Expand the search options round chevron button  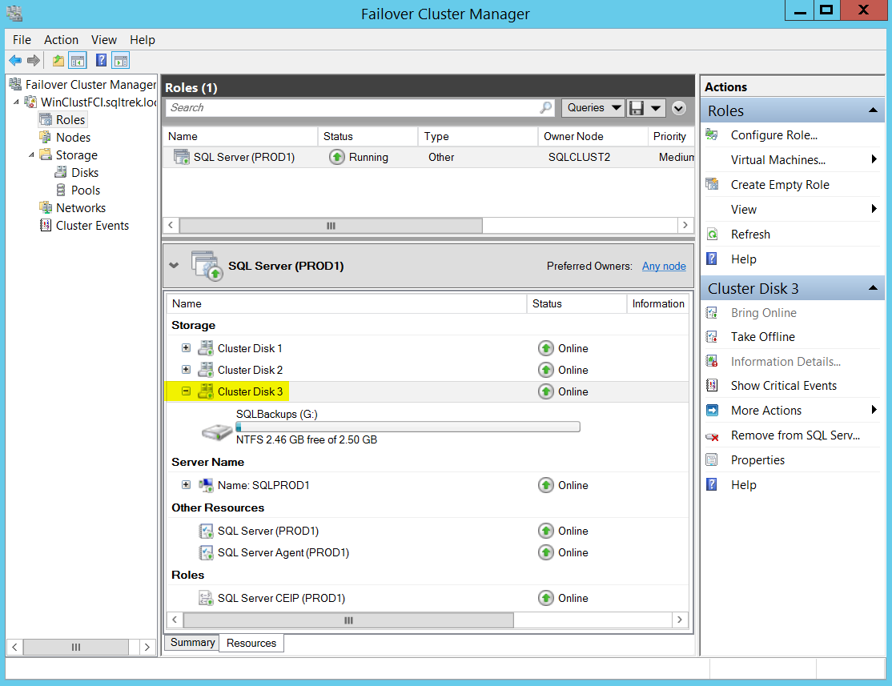click(x=679, y=108)
